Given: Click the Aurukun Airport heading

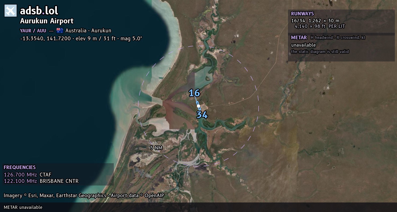Looking at the screenshot, I should coord(47,21).
